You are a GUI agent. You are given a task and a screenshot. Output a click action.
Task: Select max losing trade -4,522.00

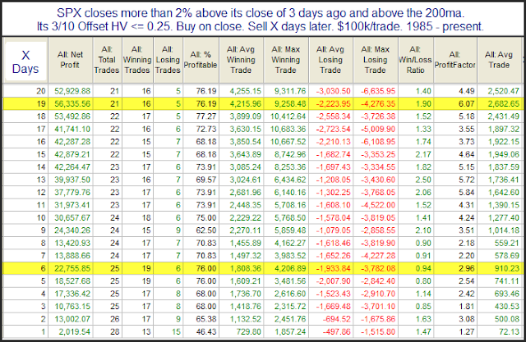click(x=378, y=205)
